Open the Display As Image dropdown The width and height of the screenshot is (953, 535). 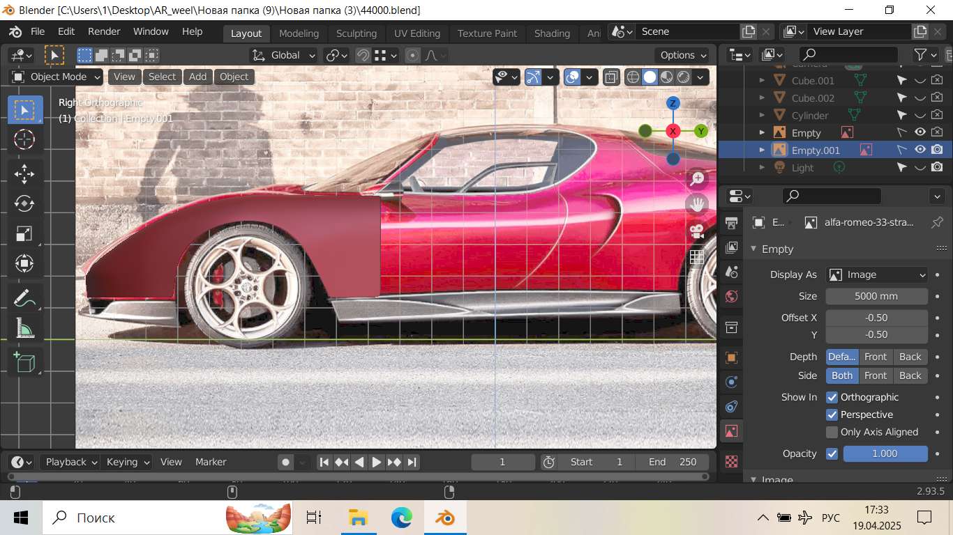pos(877,274)
